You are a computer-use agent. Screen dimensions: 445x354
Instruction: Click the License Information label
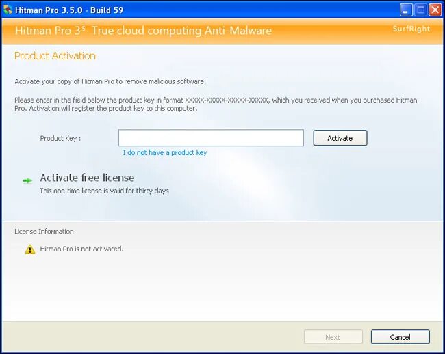coord(44,232)
